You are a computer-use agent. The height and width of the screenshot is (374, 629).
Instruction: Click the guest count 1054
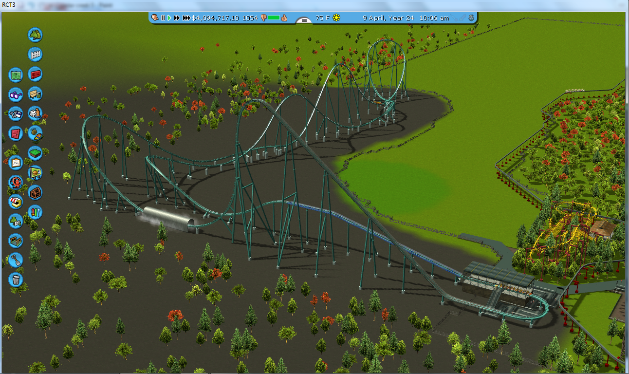[x=250, y=18]
